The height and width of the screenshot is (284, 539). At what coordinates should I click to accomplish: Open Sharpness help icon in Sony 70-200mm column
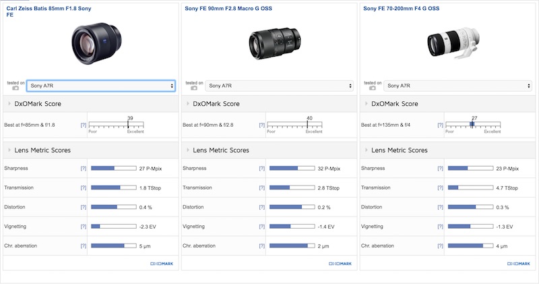point(440,169)
